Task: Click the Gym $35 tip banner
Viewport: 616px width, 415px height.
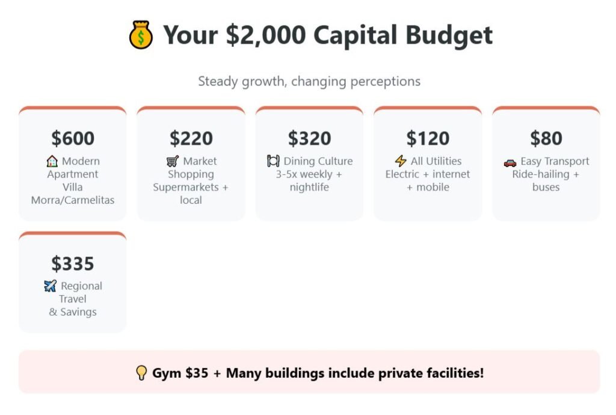Action: [x=309, y=373]
